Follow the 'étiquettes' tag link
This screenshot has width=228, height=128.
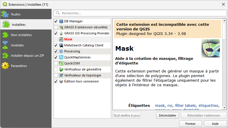tap(208, 106)
